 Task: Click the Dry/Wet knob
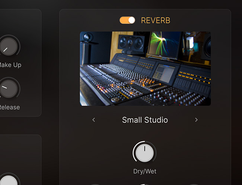(144, 153)
